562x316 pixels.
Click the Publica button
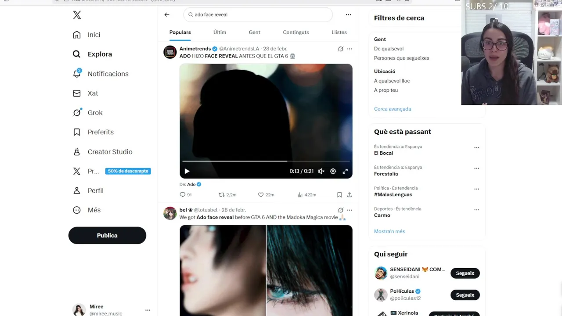(x=107, y=235)
